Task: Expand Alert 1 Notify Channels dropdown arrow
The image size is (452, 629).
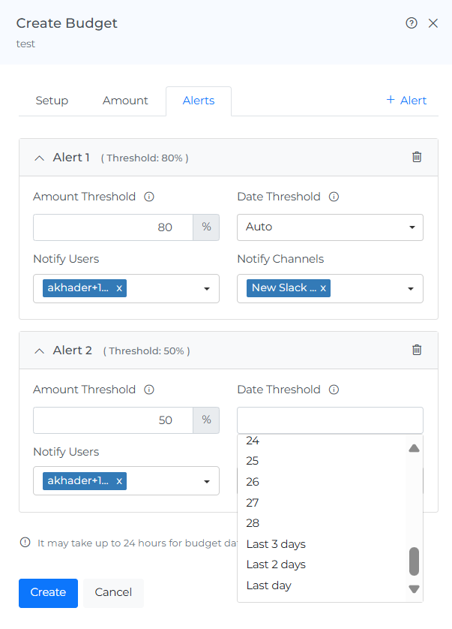Action: coord(412,289)
